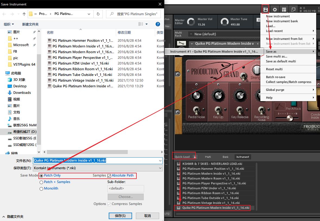320x221 pixels.
Task: Flip the Recording Noise toggle switch
Action: (x=261, y=110)
